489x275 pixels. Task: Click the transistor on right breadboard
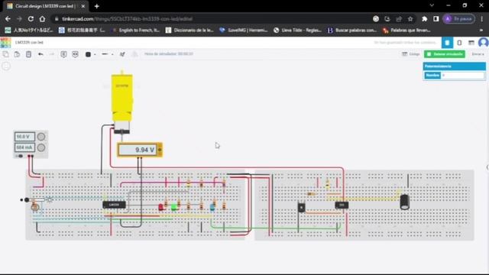[x=301, y=207]
